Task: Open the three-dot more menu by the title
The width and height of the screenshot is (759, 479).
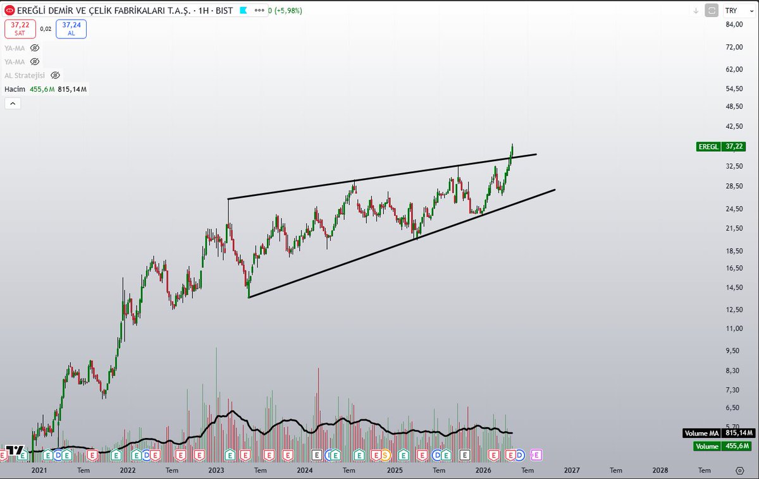Action: coord(260,11)
